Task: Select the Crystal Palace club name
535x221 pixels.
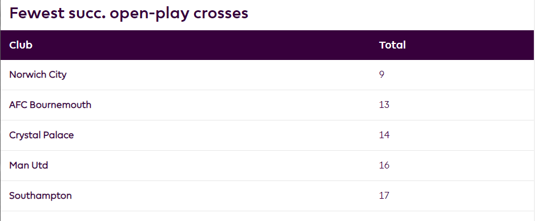Action: coord(41,135)
